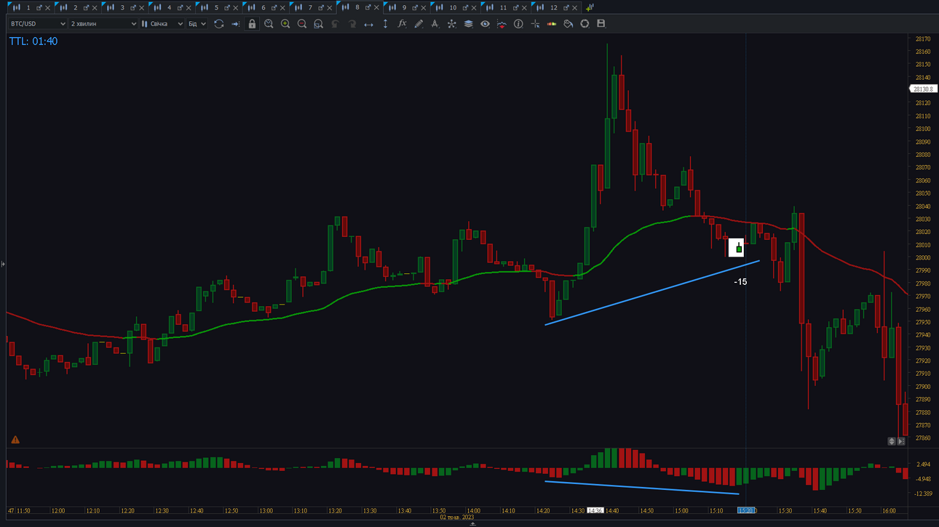
Task: Click the TTL: 01:40 countdown text
Action: pyautogui.click(x=33, y=41)
